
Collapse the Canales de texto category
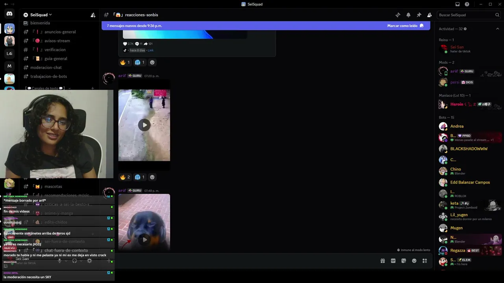(x=45, y=88)
